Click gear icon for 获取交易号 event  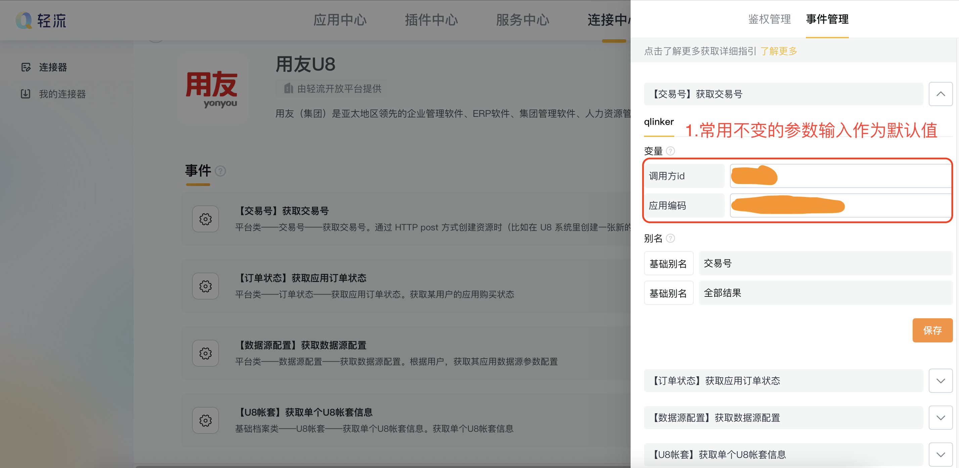[205, 219]
